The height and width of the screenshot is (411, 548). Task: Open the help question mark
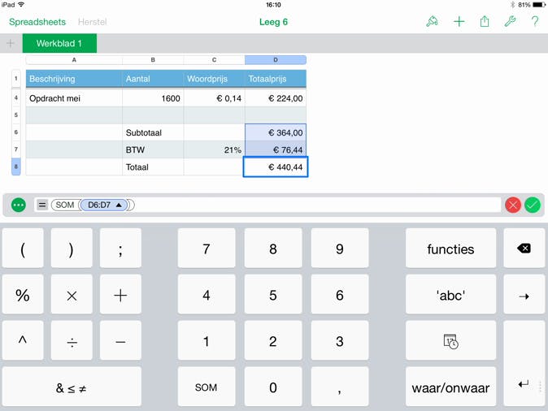coord(535,22)
